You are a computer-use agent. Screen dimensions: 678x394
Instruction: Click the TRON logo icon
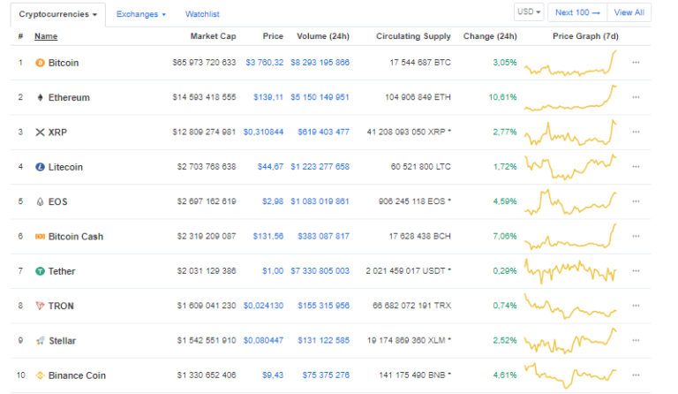40,306
